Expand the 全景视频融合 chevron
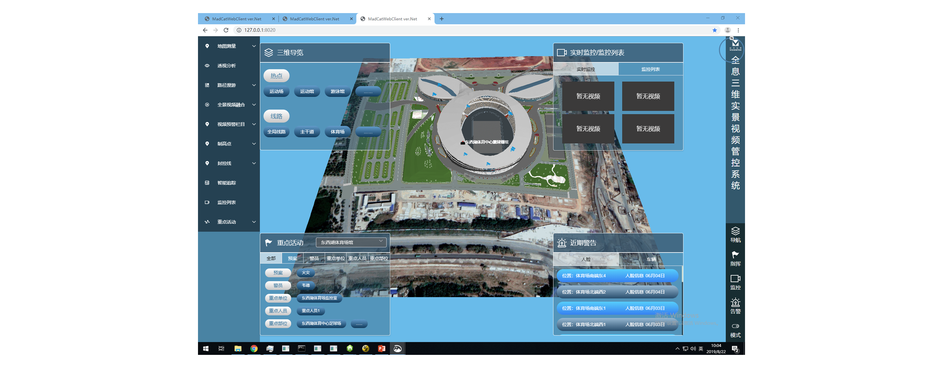The image size is (943, 367). tap(254, 105)
